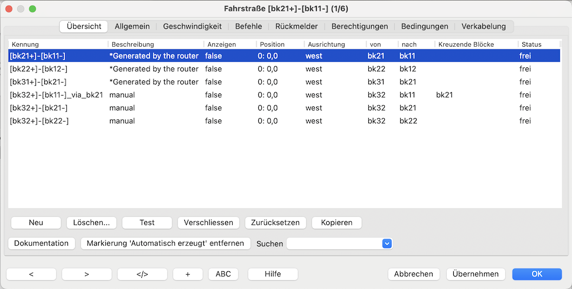
Task: Confirm with the OK button
Action: pyautogui.click(x=537, y=274)
